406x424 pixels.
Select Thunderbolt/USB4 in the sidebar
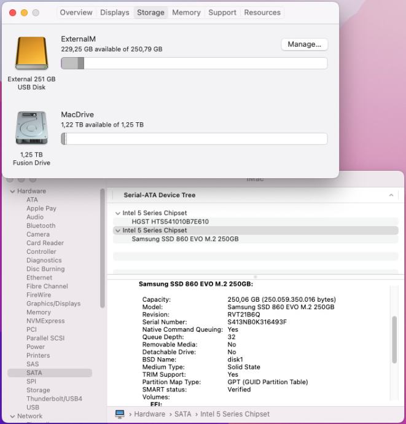tap(54, 399)
